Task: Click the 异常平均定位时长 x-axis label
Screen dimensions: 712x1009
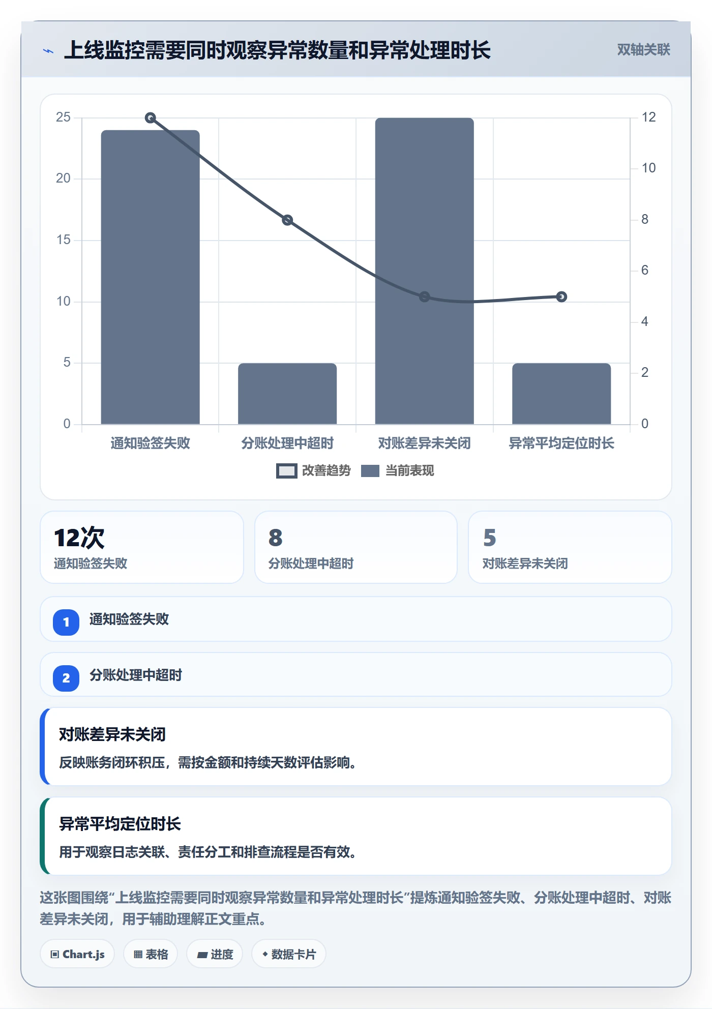Action: pyautogui.click(x=561, y=443)
